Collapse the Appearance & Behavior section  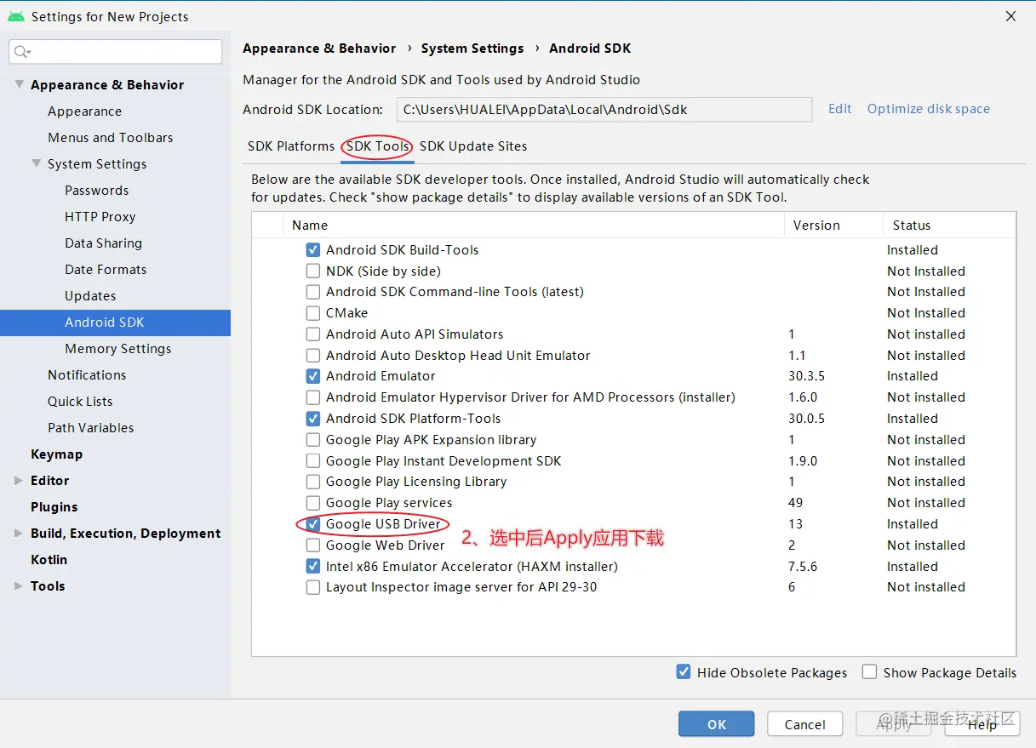click(19, 84)
